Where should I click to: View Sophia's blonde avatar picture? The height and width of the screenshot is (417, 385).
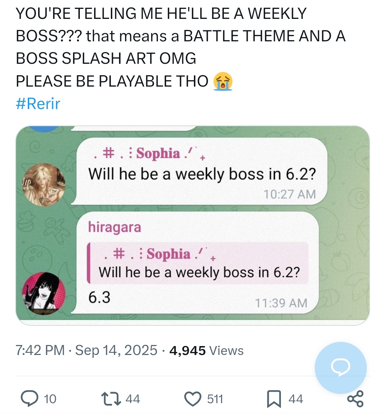43,185
